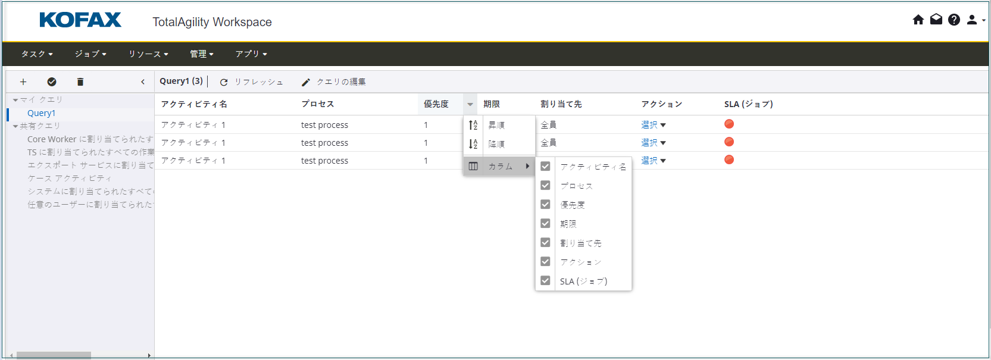Viewport: 991px width, 360px height.
Task: Click the refresh icon next to リフレッシュ
Action: [224, 82]
